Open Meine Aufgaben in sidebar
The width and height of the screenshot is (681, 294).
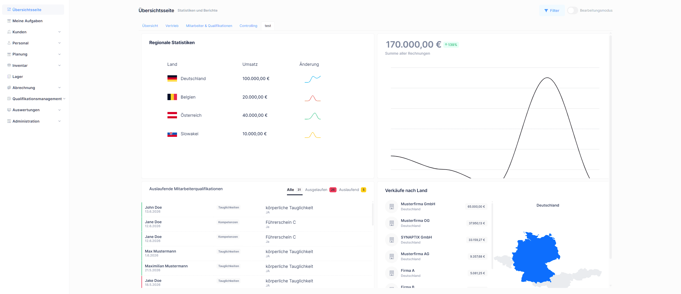(x=33, y=21)
